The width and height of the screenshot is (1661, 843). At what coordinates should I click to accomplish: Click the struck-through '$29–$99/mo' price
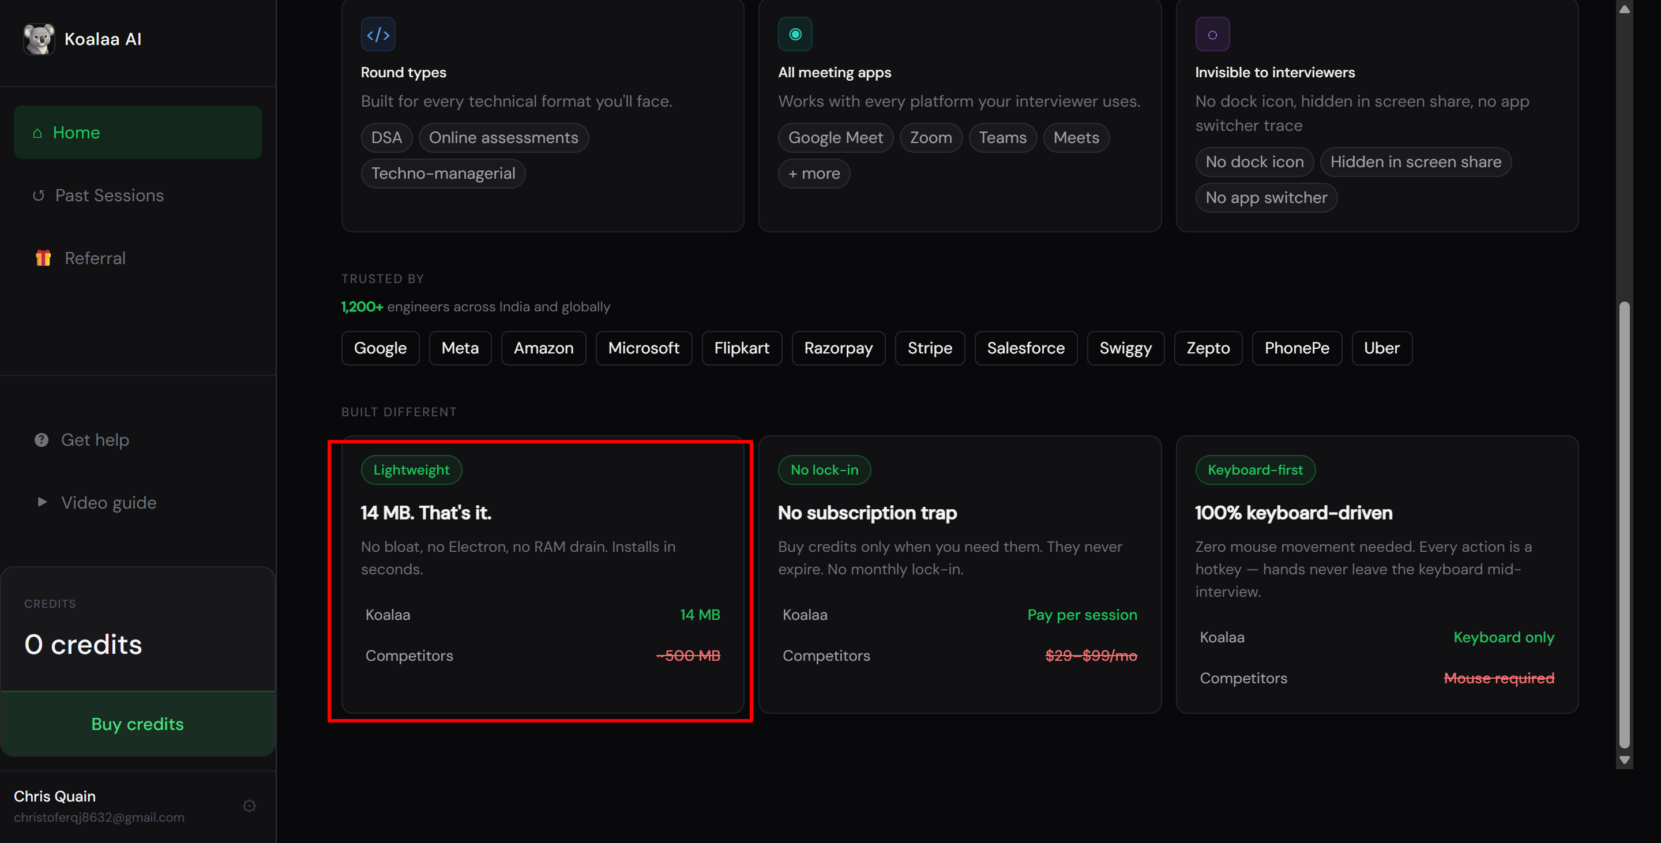(x=1091, y=656)
